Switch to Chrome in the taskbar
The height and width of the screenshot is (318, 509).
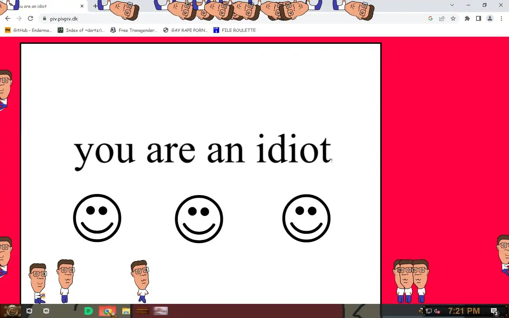[x=108, y=311]
